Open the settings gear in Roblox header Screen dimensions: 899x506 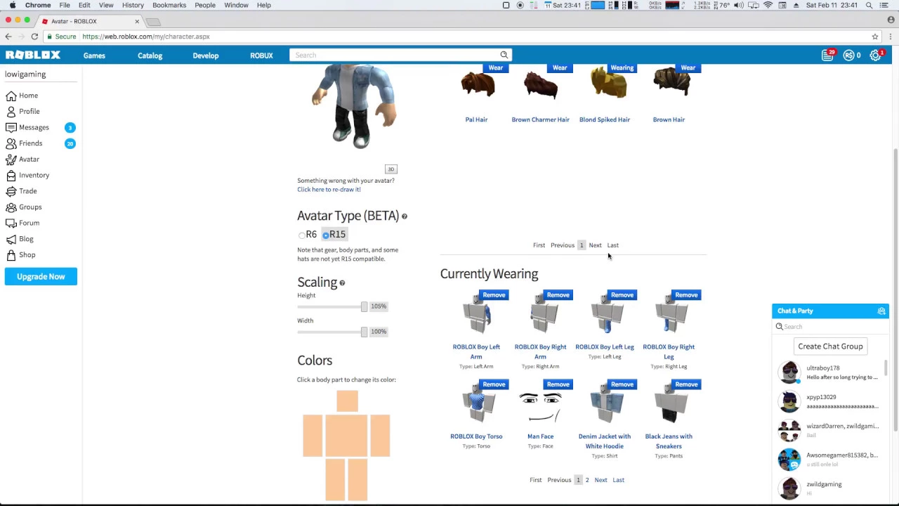875,55
